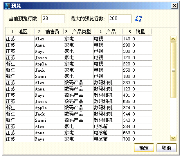Image resolution: width=182 pixels, height=157 pixels.
Task: Select the 4. 产品 column header
Action: click(108, 32)
